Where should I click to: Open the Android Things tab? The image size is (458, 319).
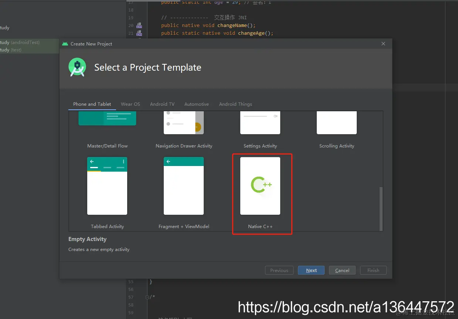tap(235, 104)
